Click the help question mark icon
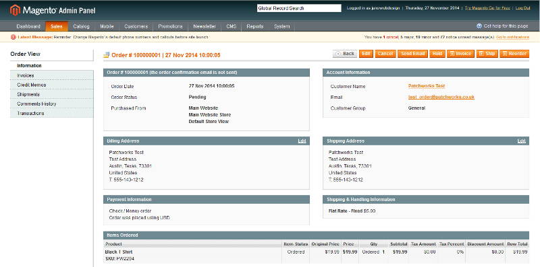The width and height of the screenshot is (540, 267). tap(479, 26)
